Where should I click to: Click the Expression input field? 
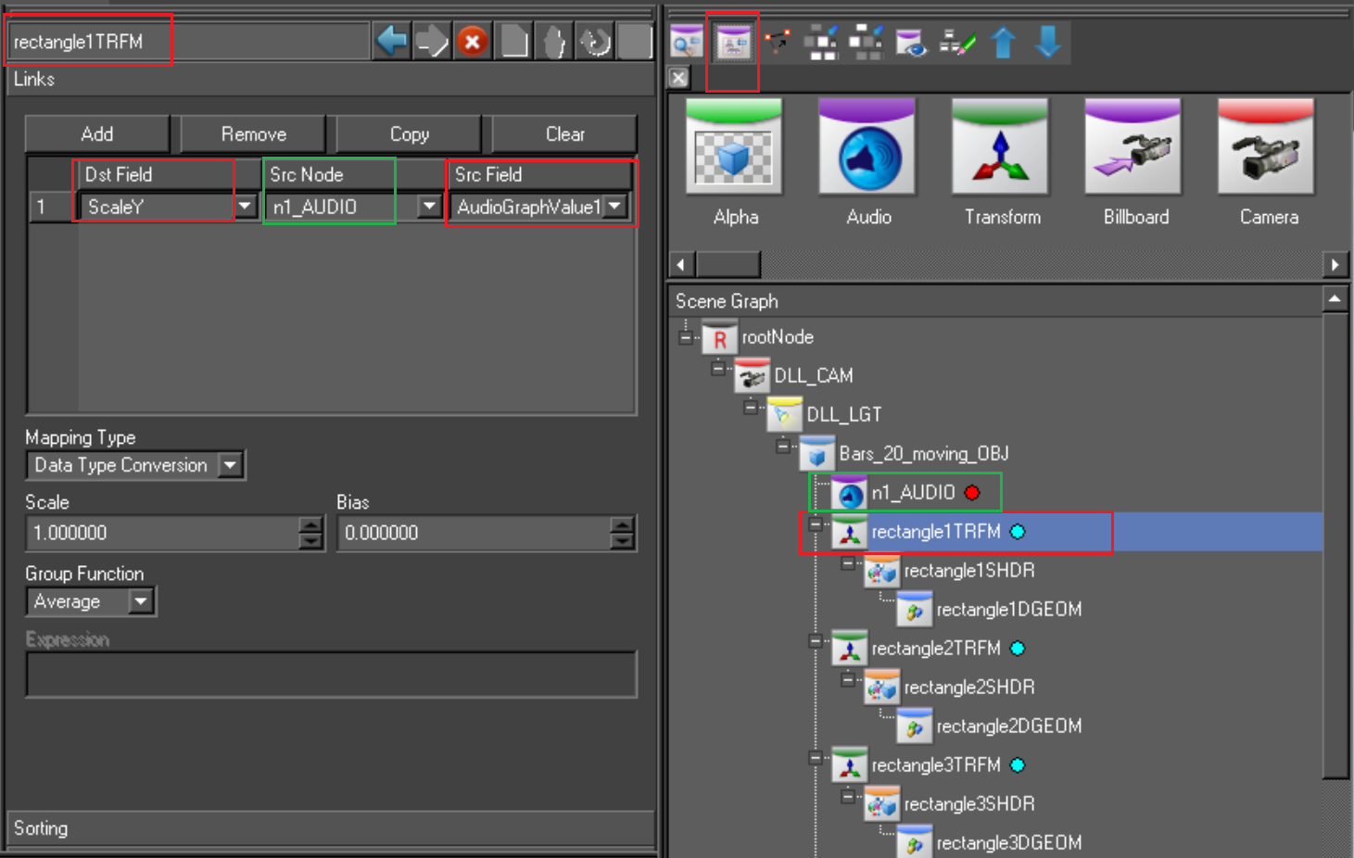(x=332, y=675)
